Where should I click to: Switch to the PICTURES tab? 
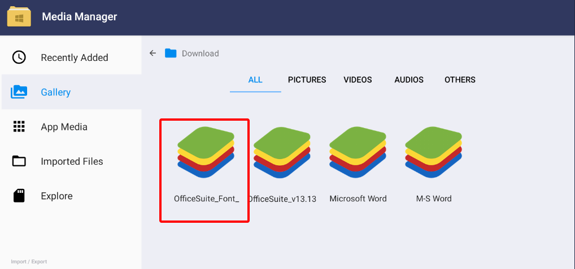click(307, 80)
